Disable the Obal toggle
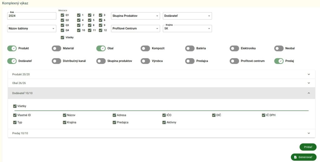Viewport: 320px width, 162px height. click(x=101, y=49)
